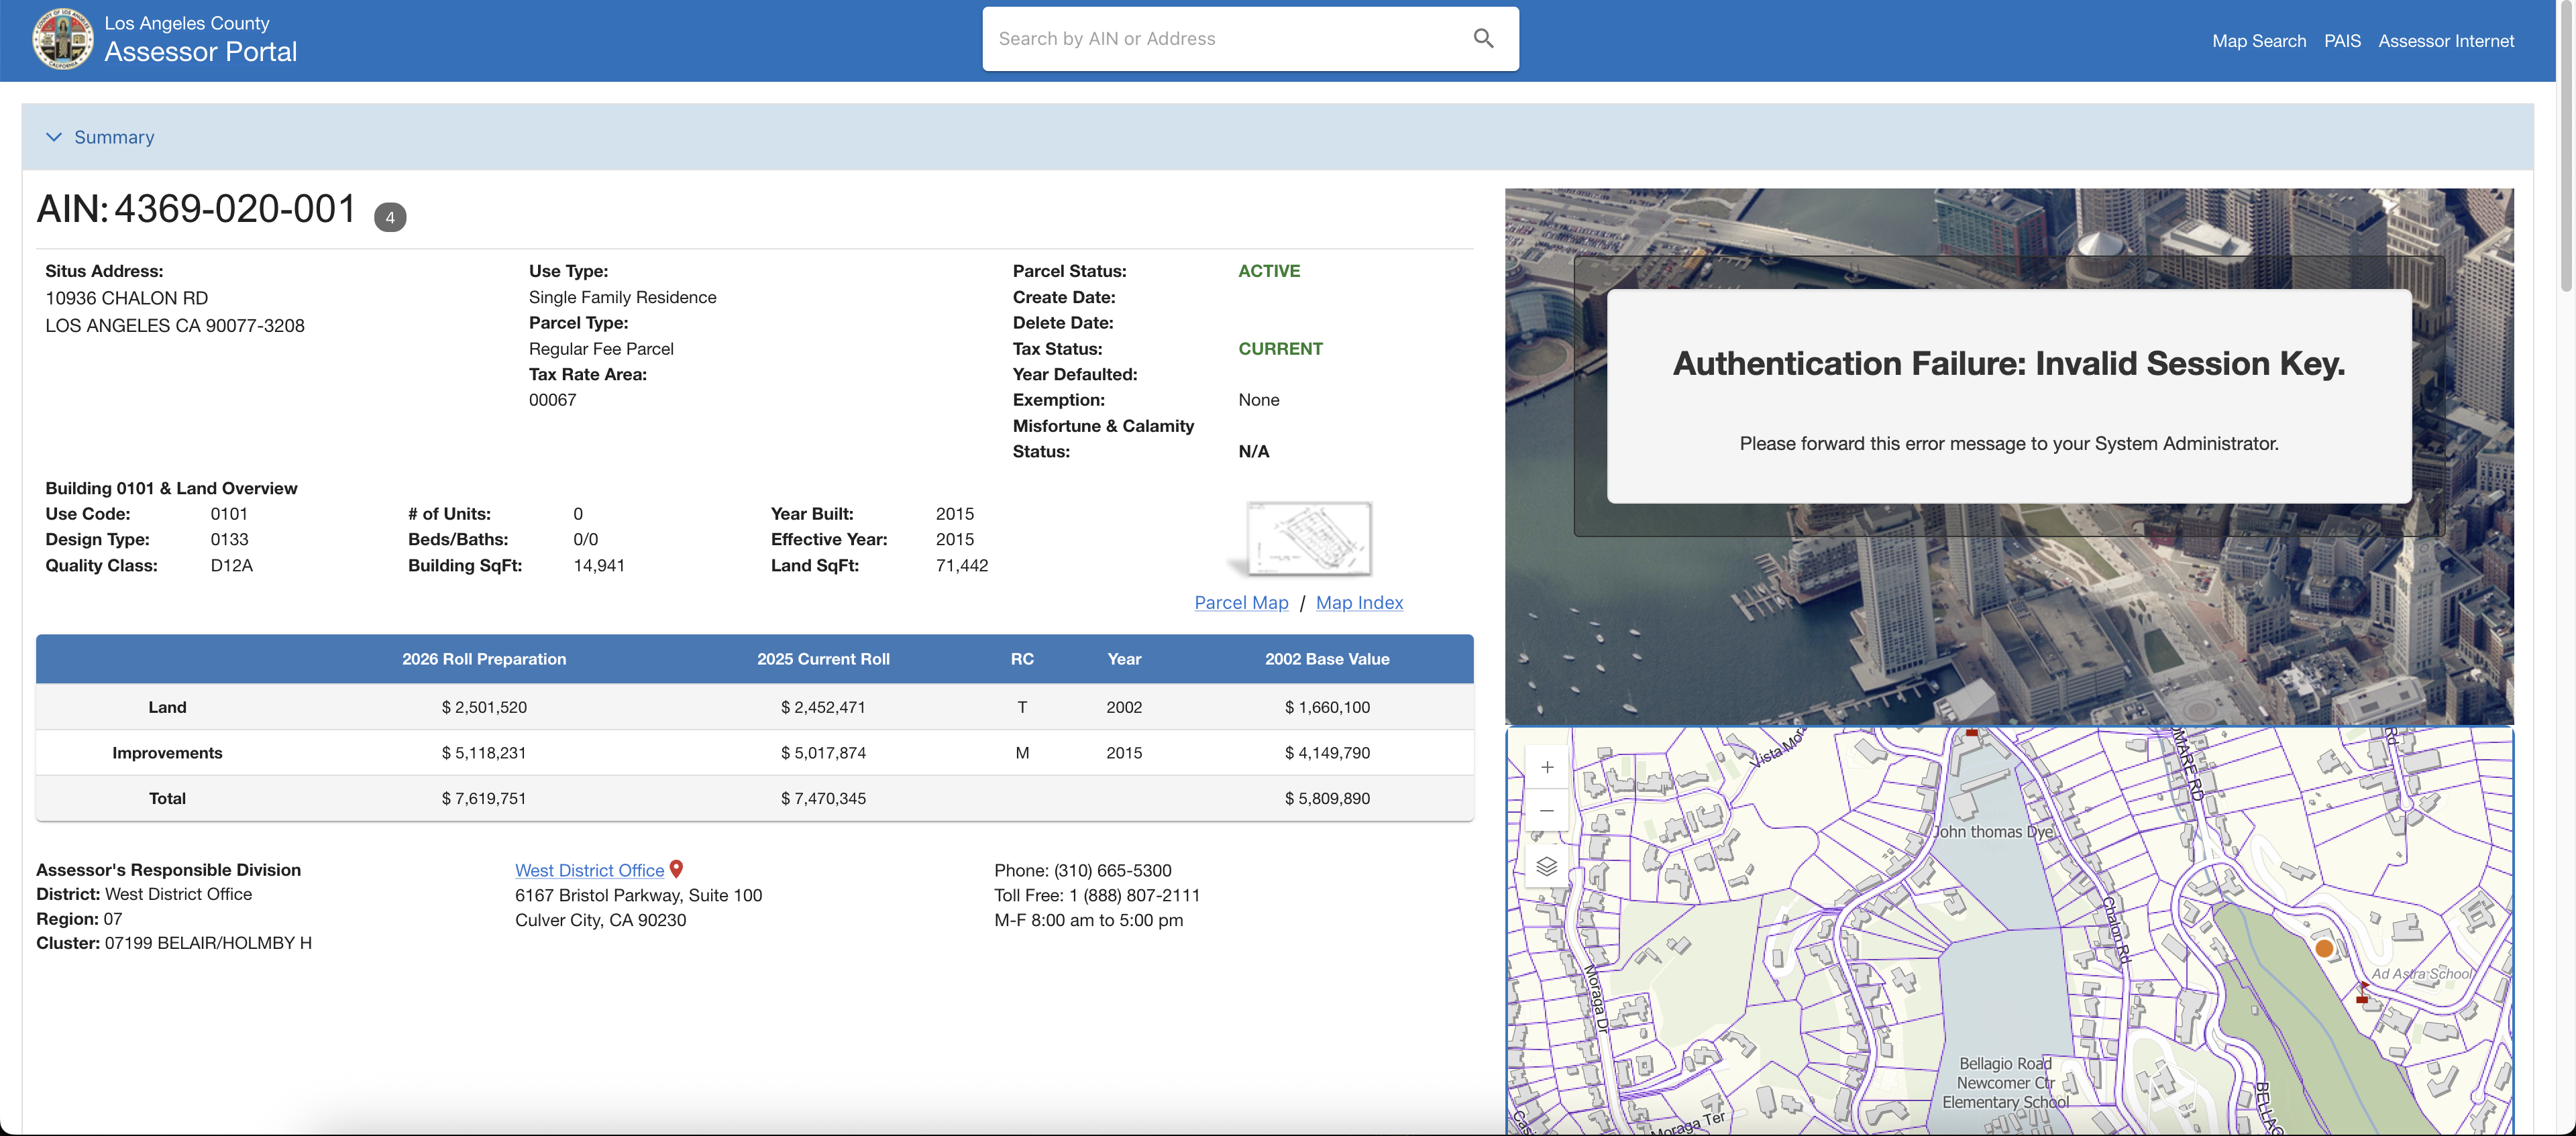The width and height of the screenshot is (2576, 1136).
Task: Click Cluster 07199 BELAIR/HOLMBY H text
Action: 174,943
